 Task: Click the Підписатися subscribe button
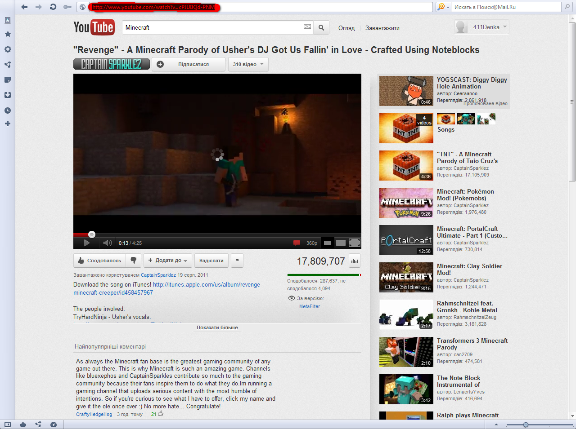(189, 64)
